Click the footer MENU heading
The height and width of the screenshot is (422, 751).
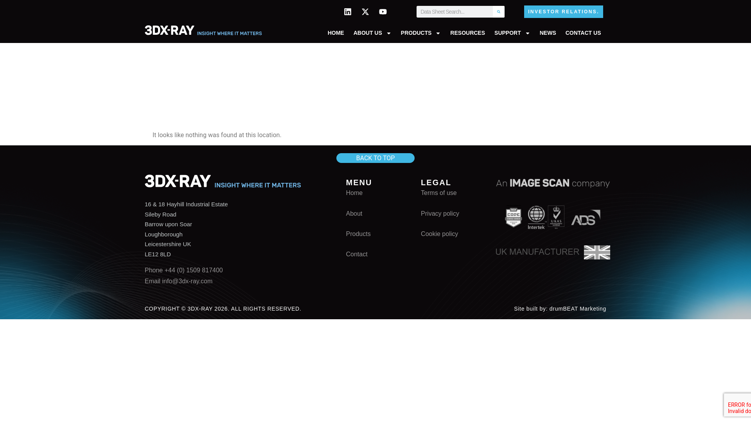point(359,182)
